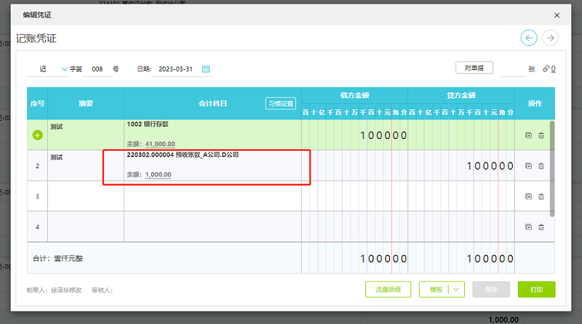Close the 编辑凭证 dialog
Screen dimensions: 582x324
pos(557,15)
